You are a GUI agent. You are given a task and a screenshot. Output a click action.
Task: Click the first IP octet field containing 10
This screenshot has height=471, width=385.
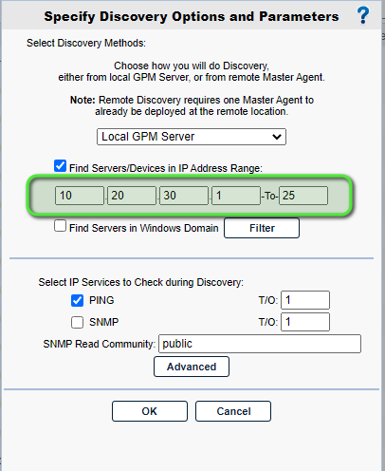click(x=80, y=196)
